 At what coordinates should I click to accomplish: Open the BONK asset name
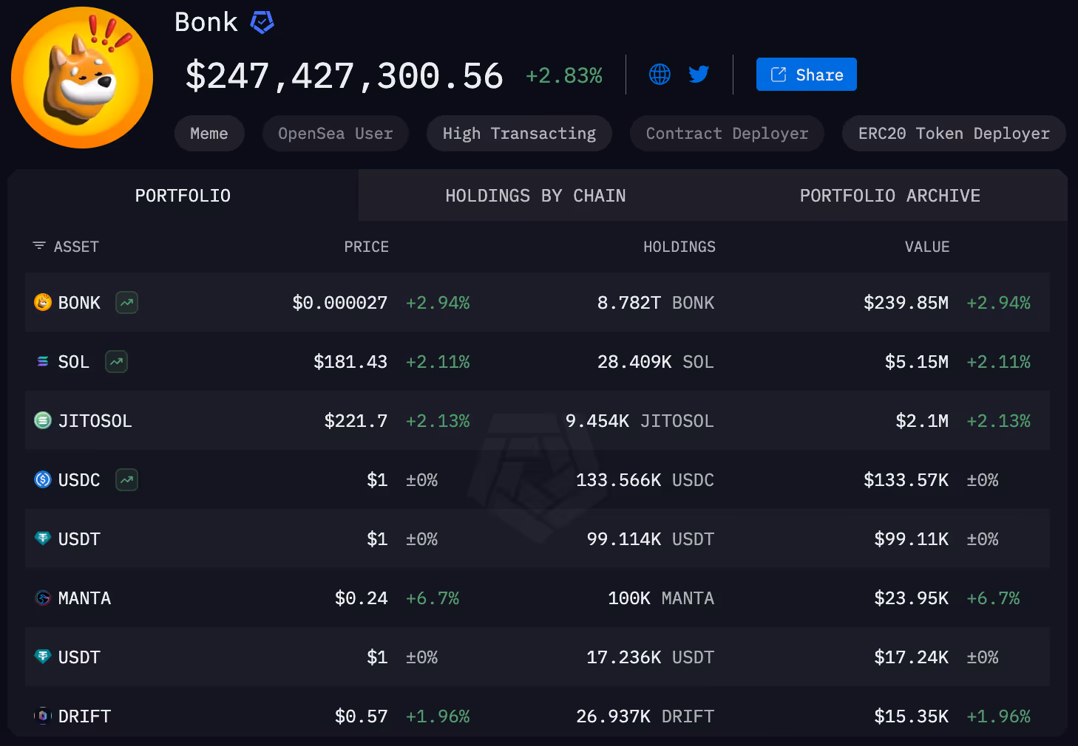pyautogui.click(x=79, y=303)
